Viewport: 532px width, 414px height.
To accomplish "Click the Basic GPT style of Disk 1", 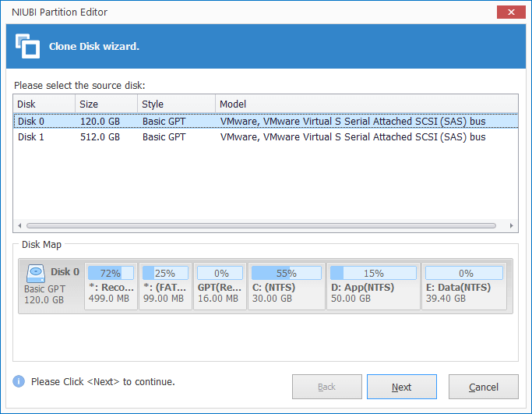I will (x=164, y=137).
